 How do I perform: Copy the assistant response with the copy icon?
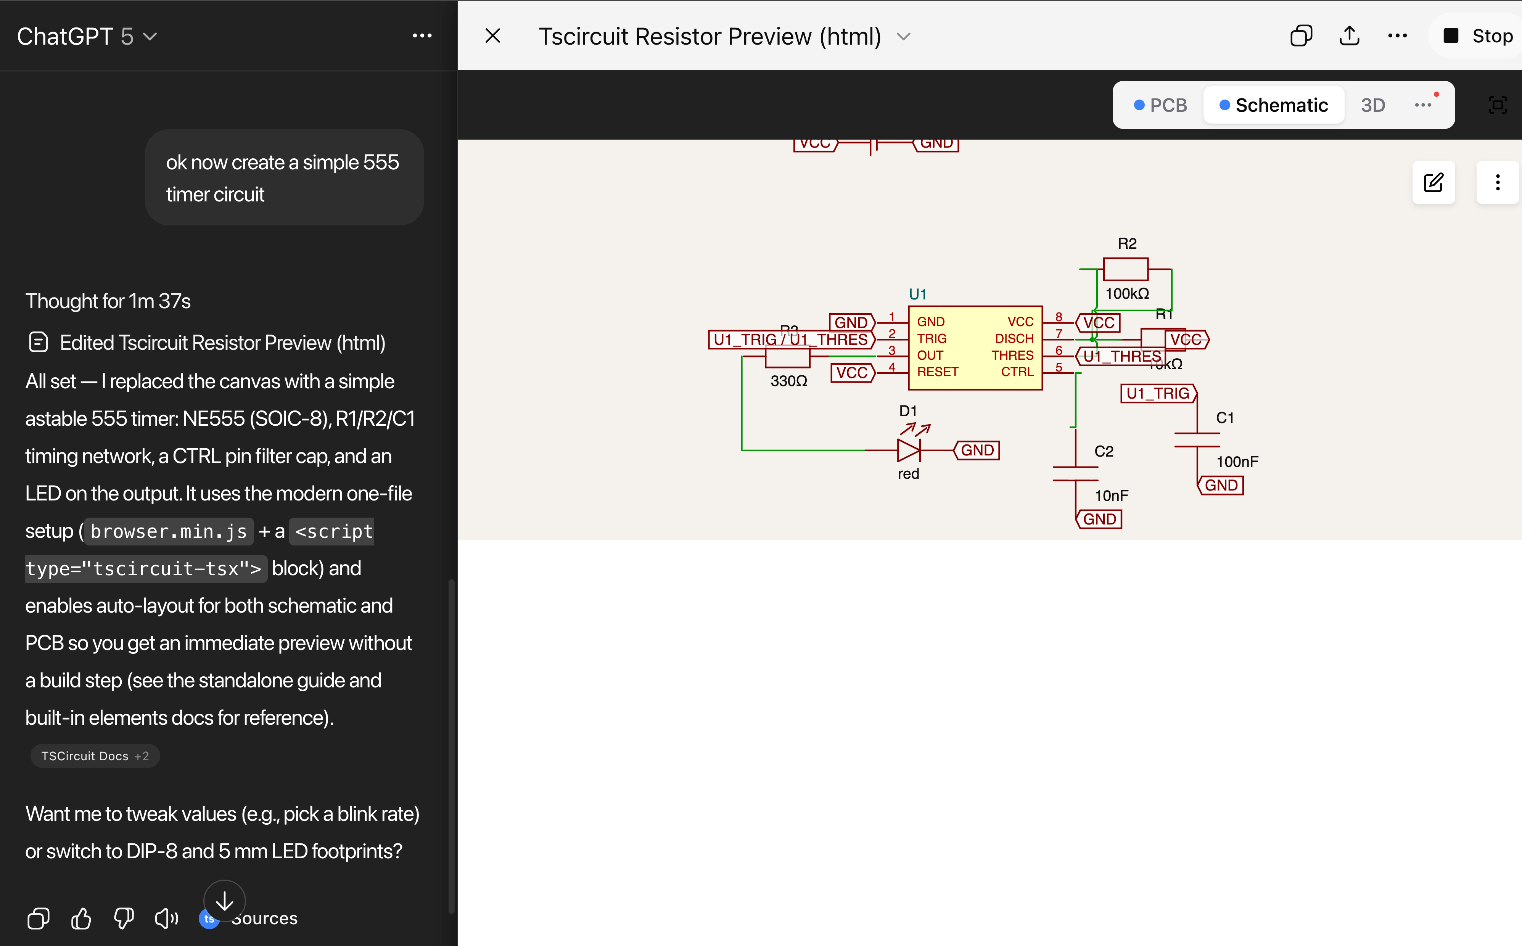[x=38, y=919]
